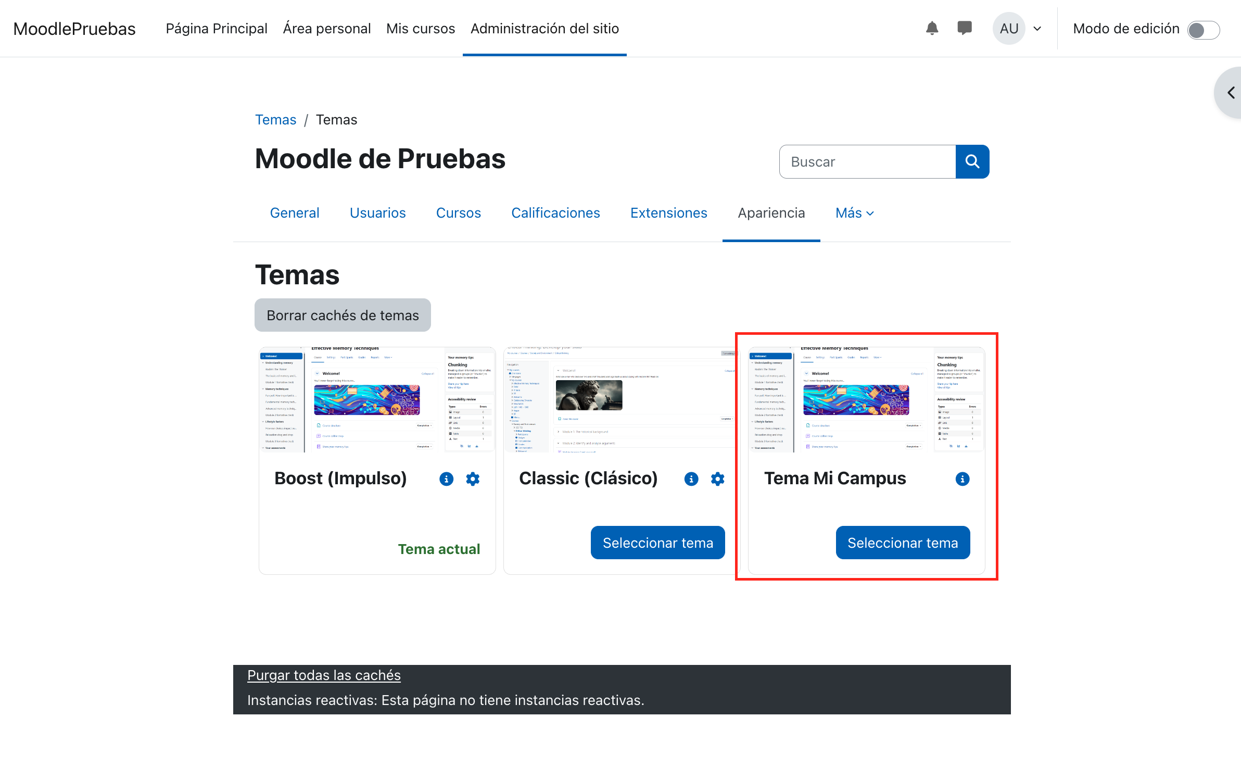Click the Moodle de Pruebas heading
Viewport: 1241px width, 780px height.
(380, 159)
